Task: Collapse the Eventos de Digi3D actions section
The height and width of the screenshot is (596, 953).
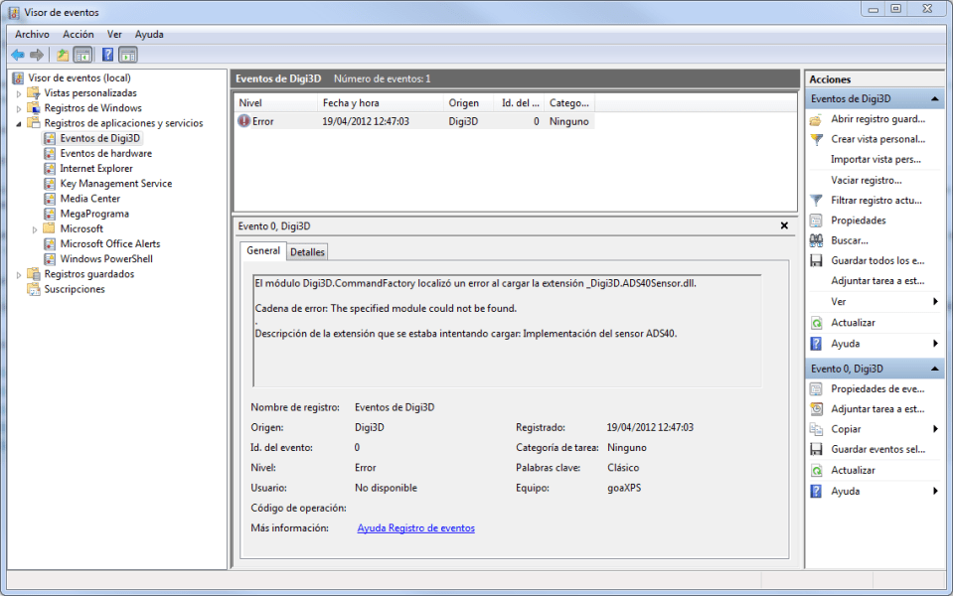Action: (x=935, y=99)
